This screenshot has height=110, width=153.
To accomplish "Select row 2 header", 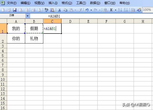I will point(4,38).
